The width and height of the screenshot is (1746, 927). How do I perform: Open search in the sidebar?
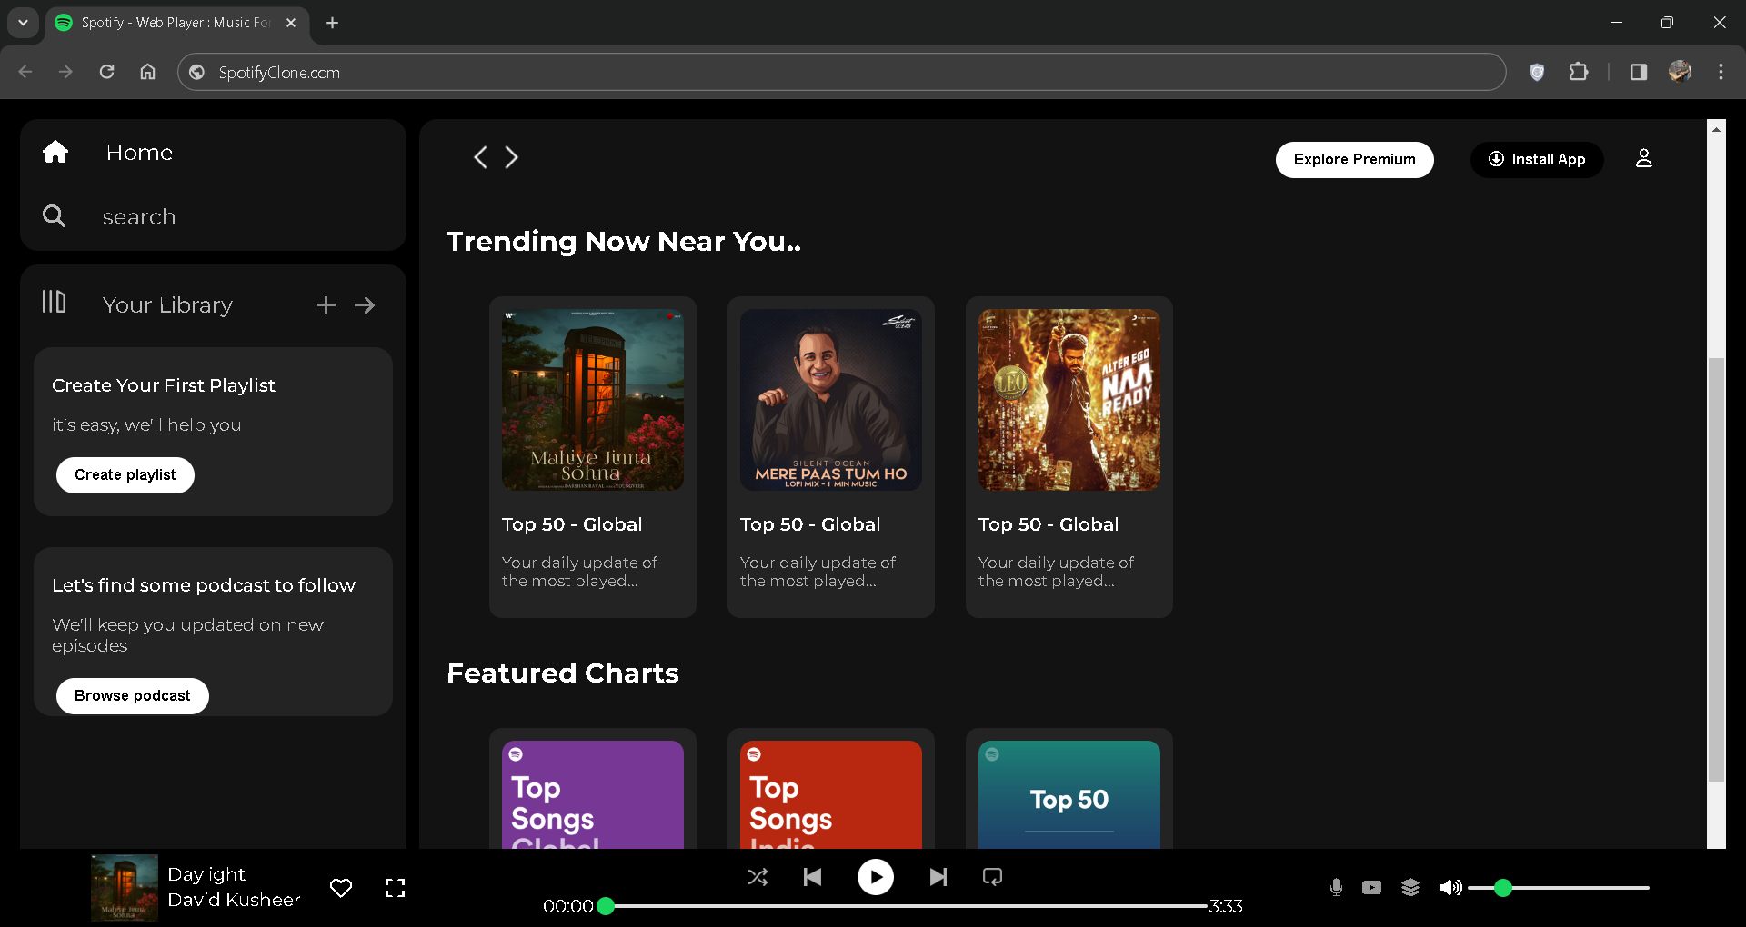[x=138, y=217]
